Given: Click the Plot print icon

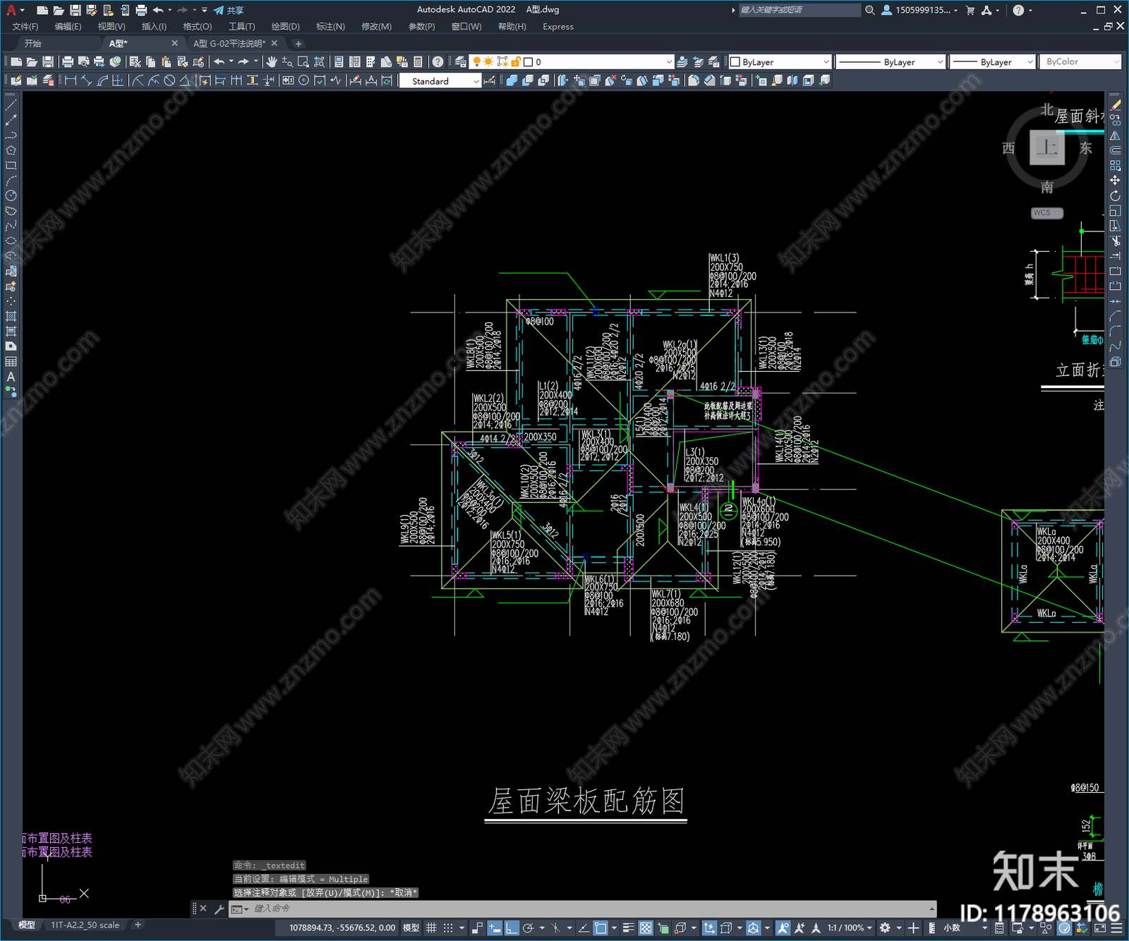Looking at the screenshot, I should (68, 62).
